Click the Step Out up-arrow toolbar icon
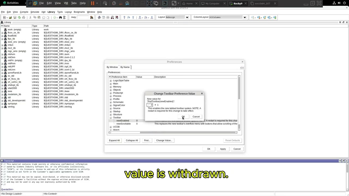The image size is (349, 196). tap(133, 17)
